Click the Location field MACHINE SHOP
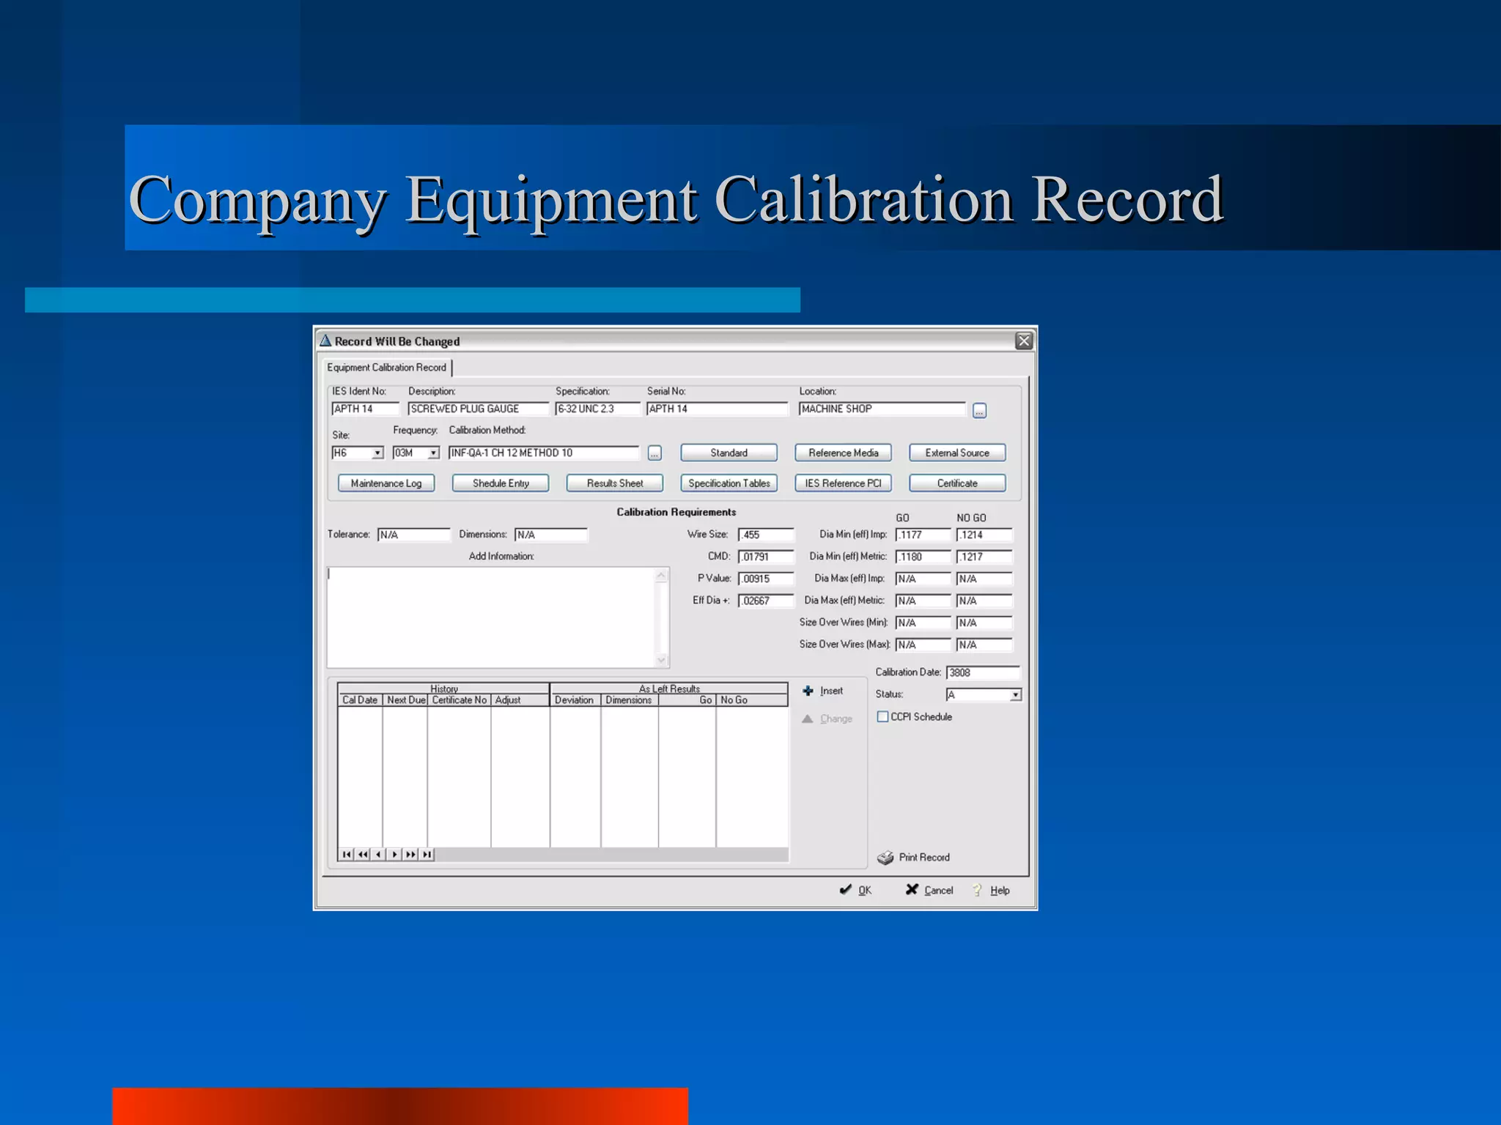 click(882, 409)
